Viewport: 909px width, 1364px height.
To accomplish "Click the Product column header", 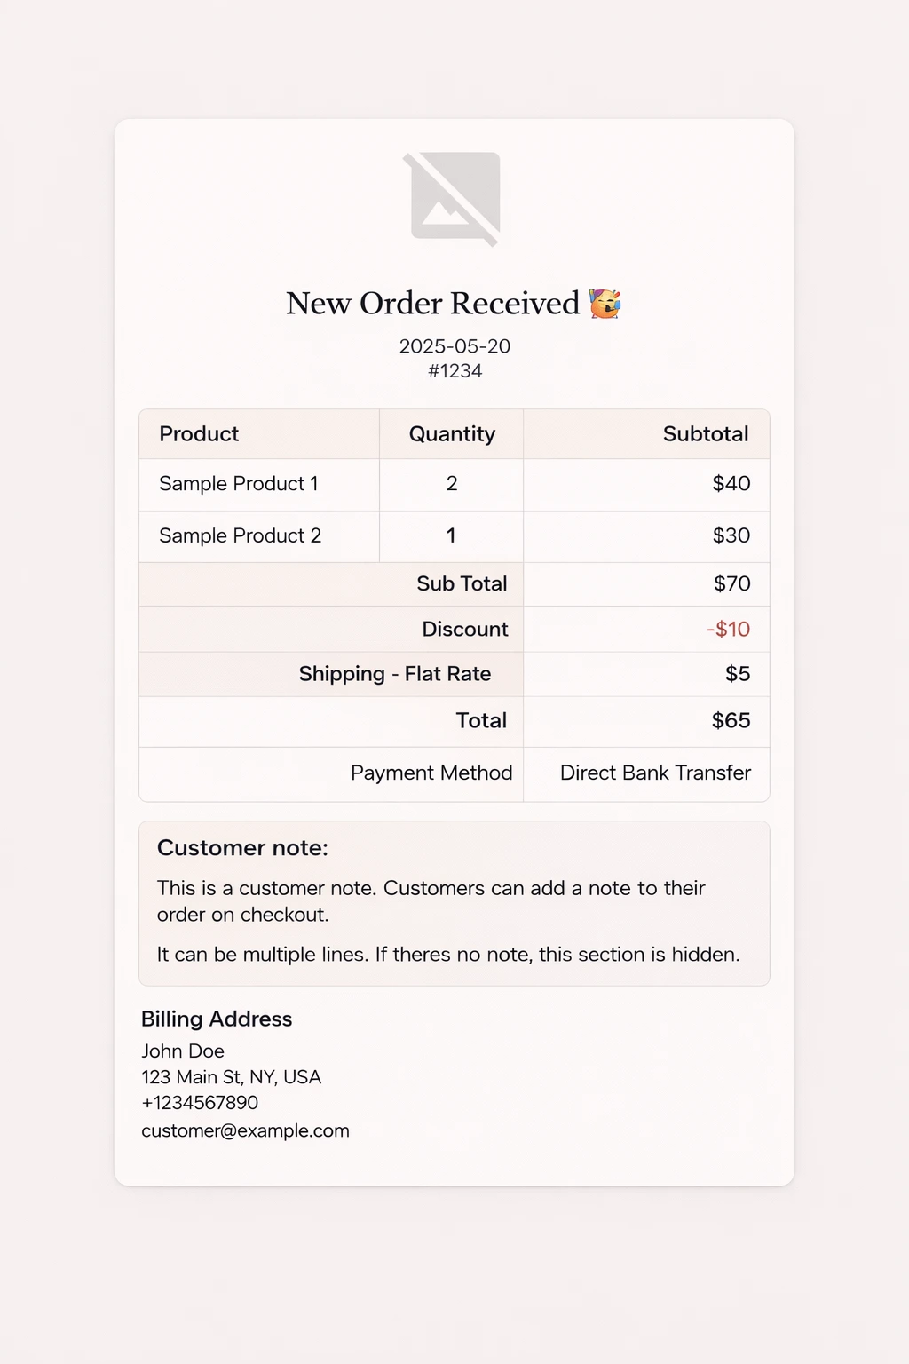I will coord(199,434).
